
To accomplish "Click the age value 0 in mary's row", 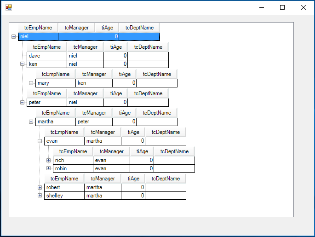I will tap(125, 83).
